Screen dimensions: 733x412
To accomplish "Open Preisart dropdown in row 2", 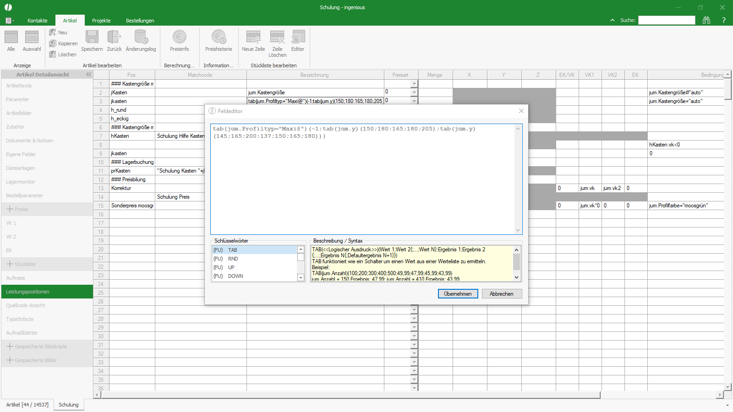I will pyautogui.click(x=414, y=92).
